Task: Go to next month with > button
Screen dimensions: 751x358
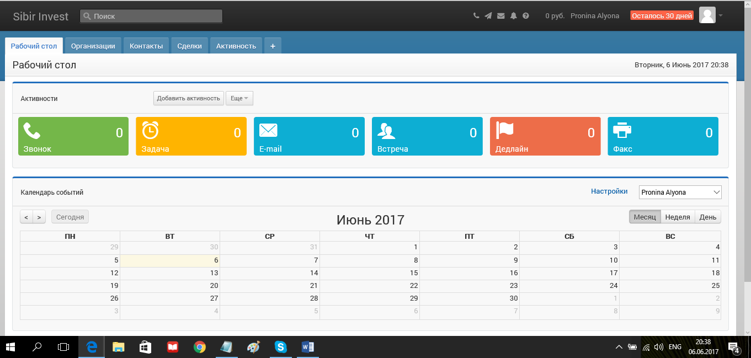Action: click(x=39, y=217)
